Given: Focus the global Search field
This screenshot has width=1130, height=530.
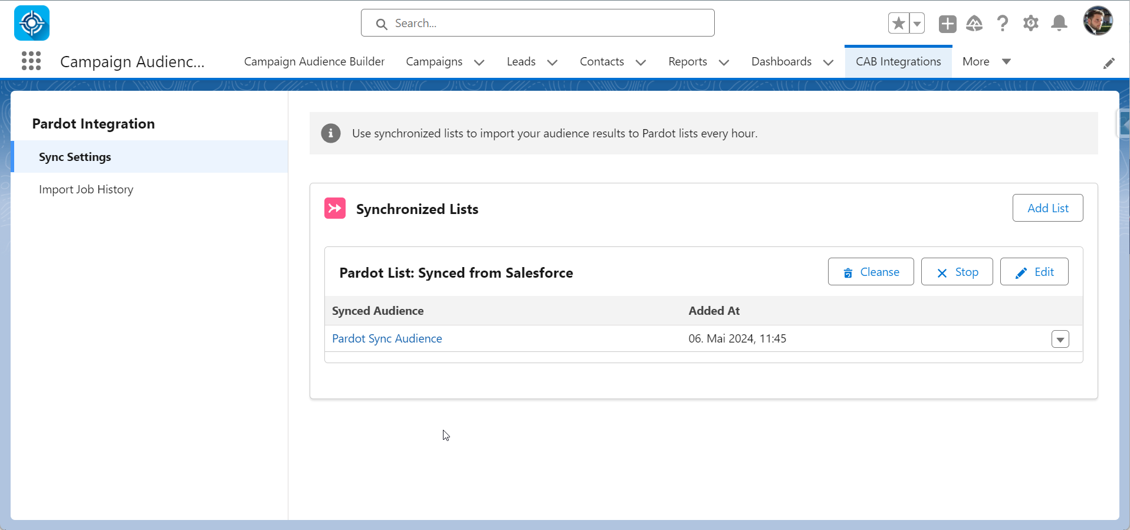Looking at the screenshot, I should (x=538, y=23).
